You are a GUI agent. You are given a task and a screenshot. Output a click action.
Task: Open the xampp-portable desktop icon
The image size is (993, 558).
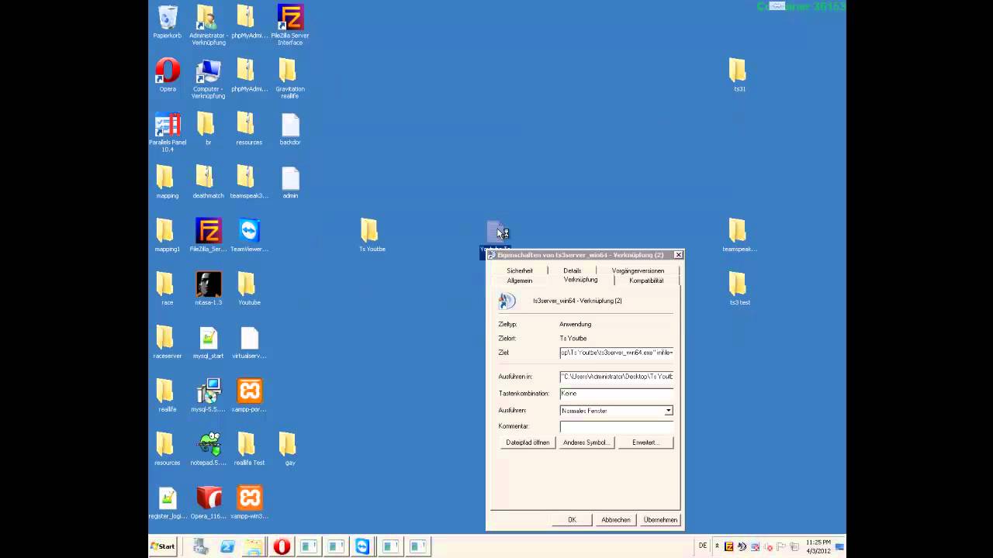[249, 391]
